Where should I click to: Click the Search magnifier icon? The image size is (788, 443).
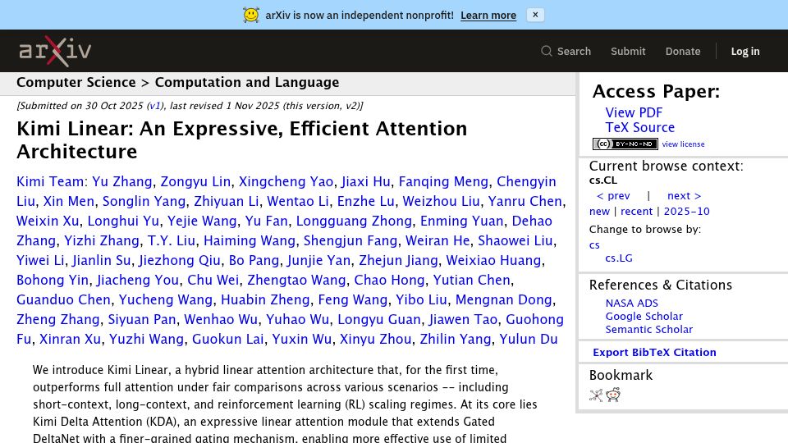[x=547, y=51]
